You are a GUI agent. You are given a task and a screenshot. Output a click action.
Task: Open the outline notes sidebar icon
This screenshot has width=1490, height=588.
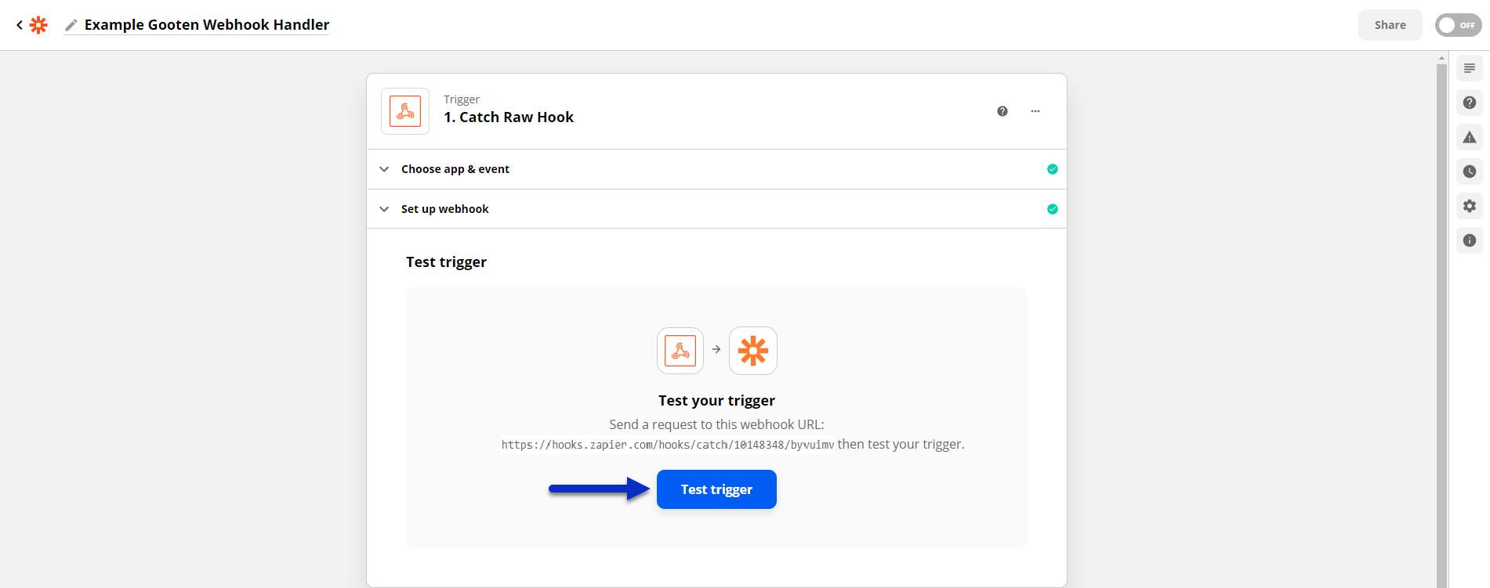(1470, 68)
